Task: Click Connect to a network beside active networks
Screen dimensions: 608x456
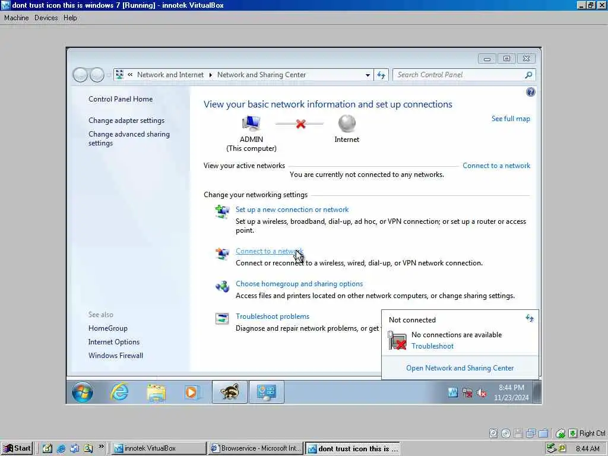Action: 496,166
